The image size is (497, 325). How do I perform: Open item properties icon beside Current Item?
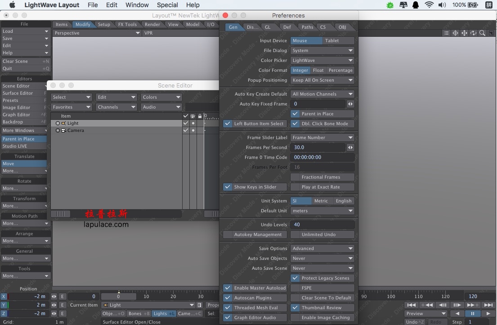click(199, 305)
